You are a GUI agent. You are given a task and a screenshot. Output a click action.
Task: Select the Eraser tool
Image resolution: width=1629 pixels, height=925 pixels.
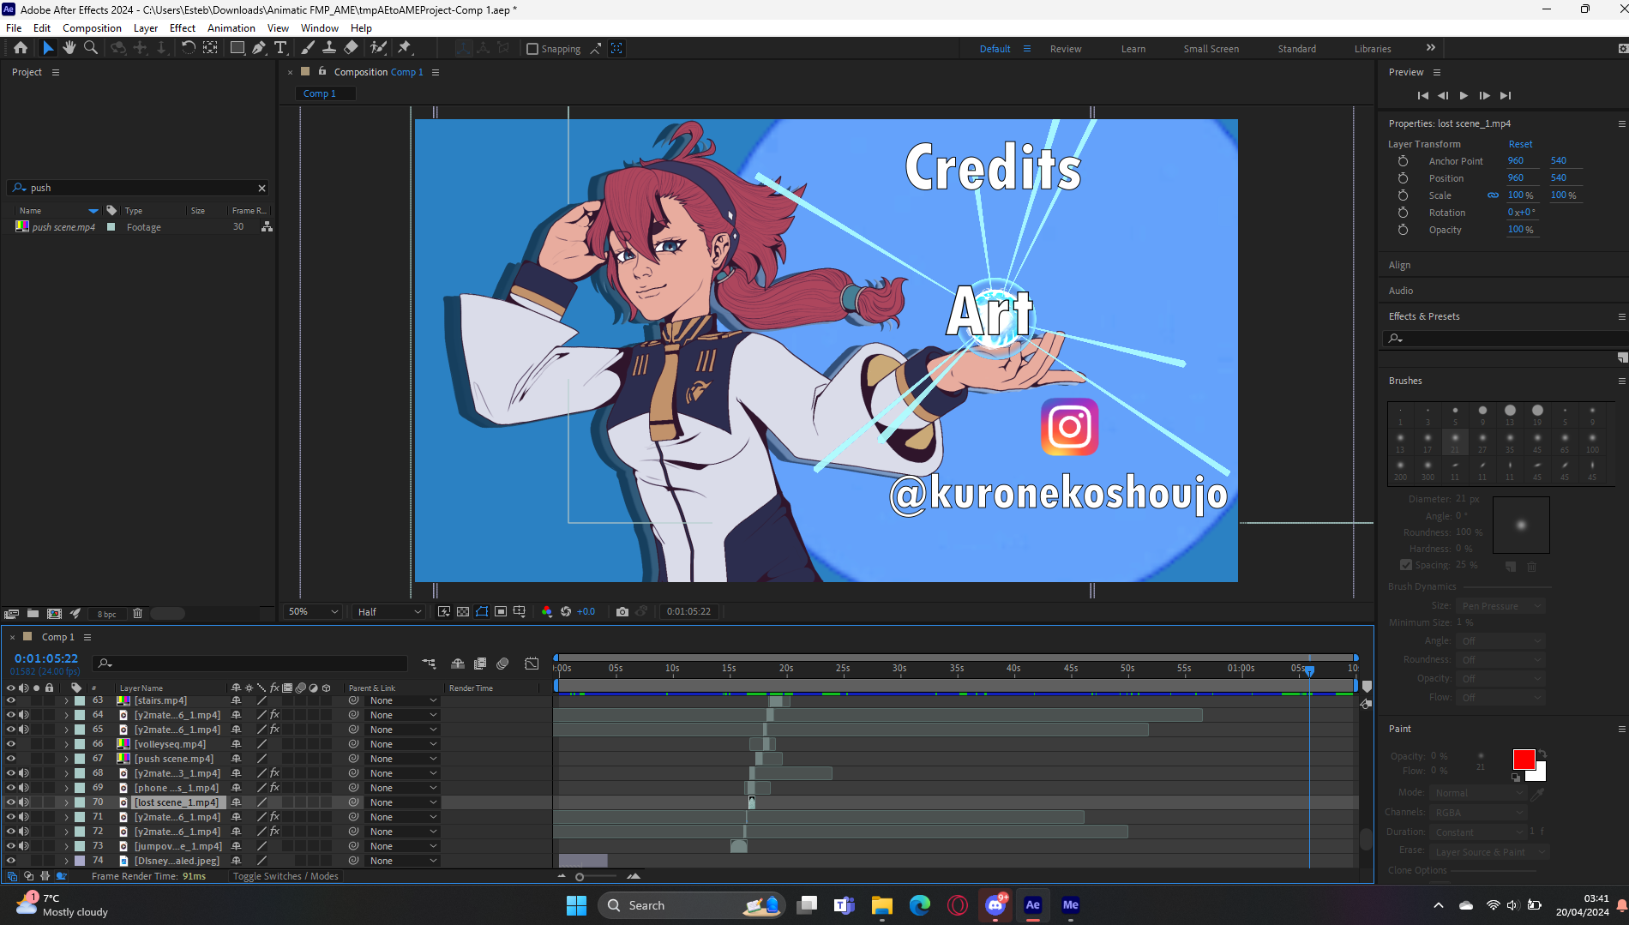tap(351, 48)
